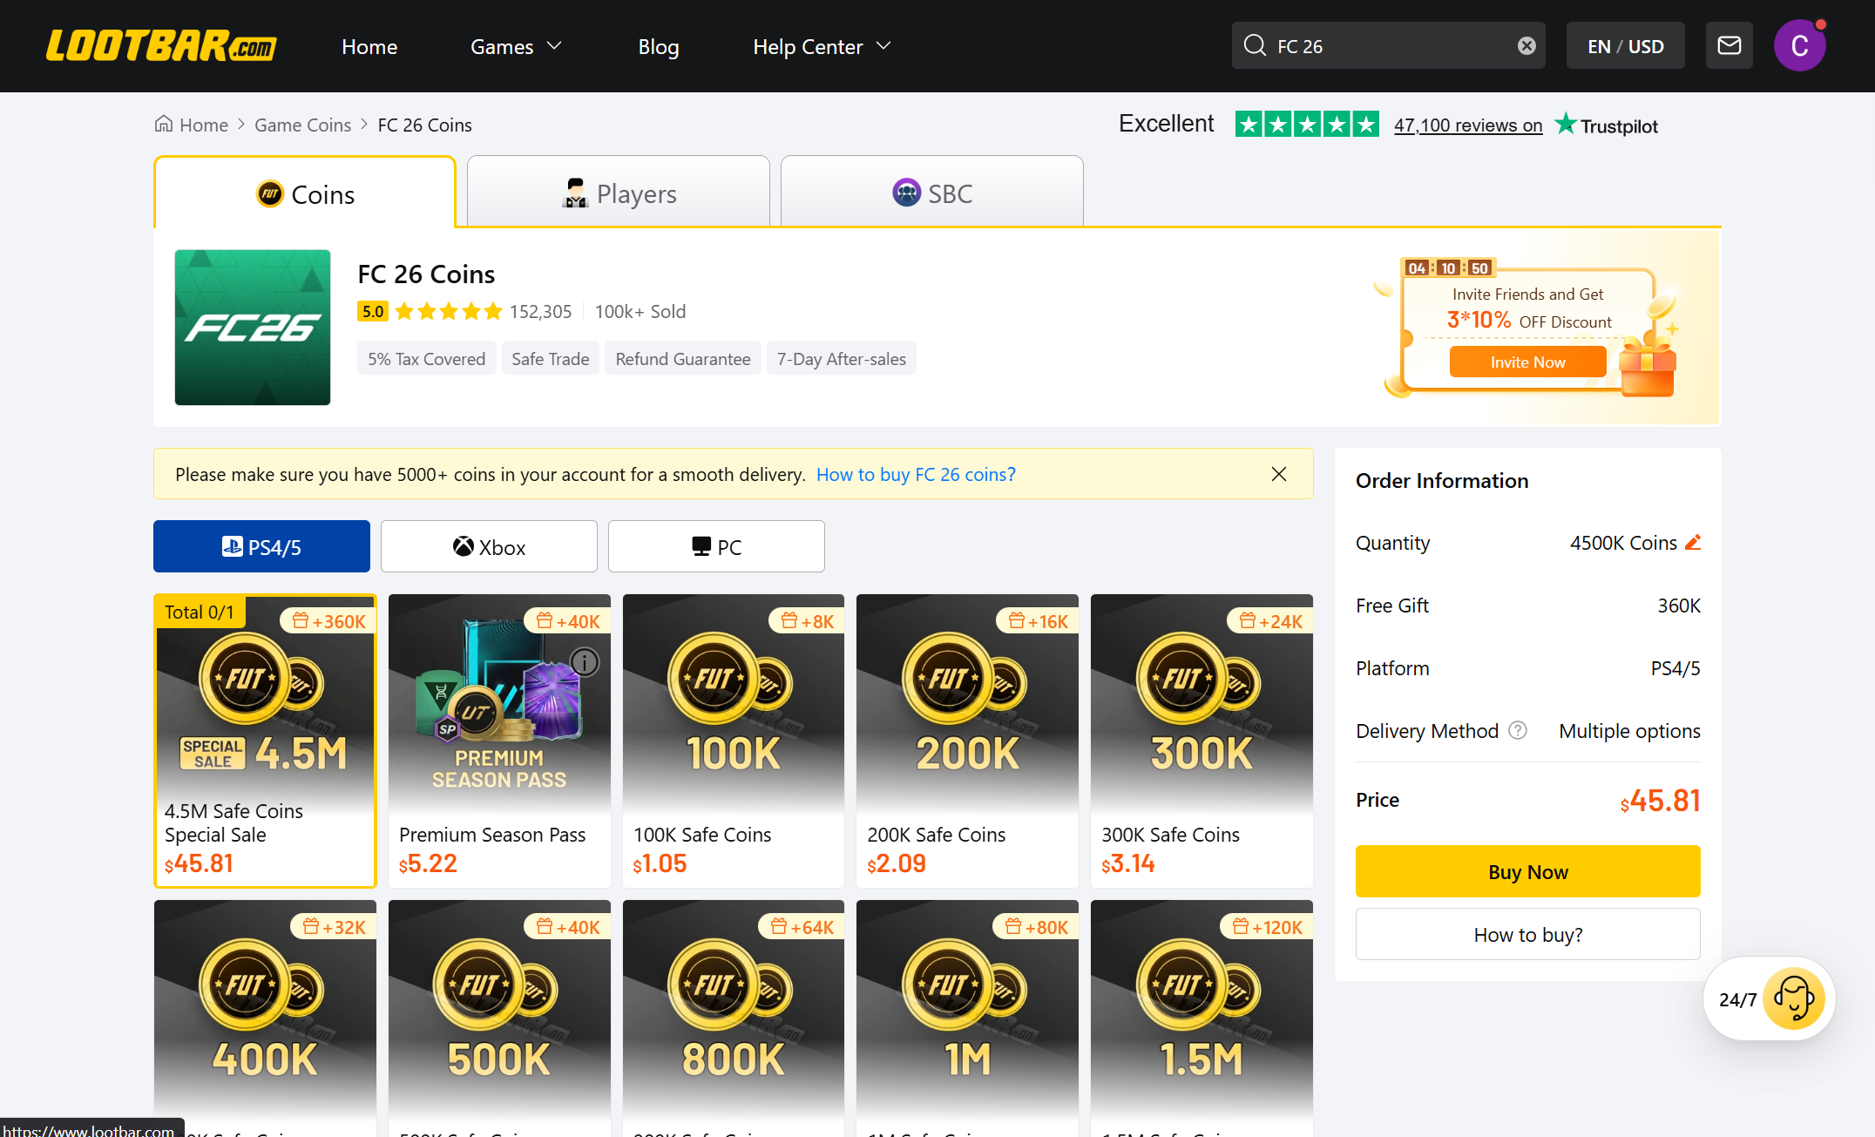
Task: Click the 5% Tax Covered tag
Action: pyautogui.click(x=426, y=358)
